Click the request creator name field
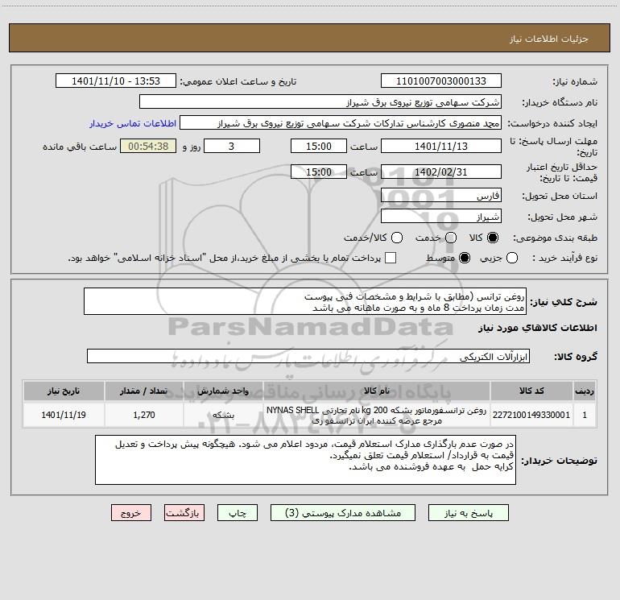Screen dimensions: 620x600 [x=341, y=122]
